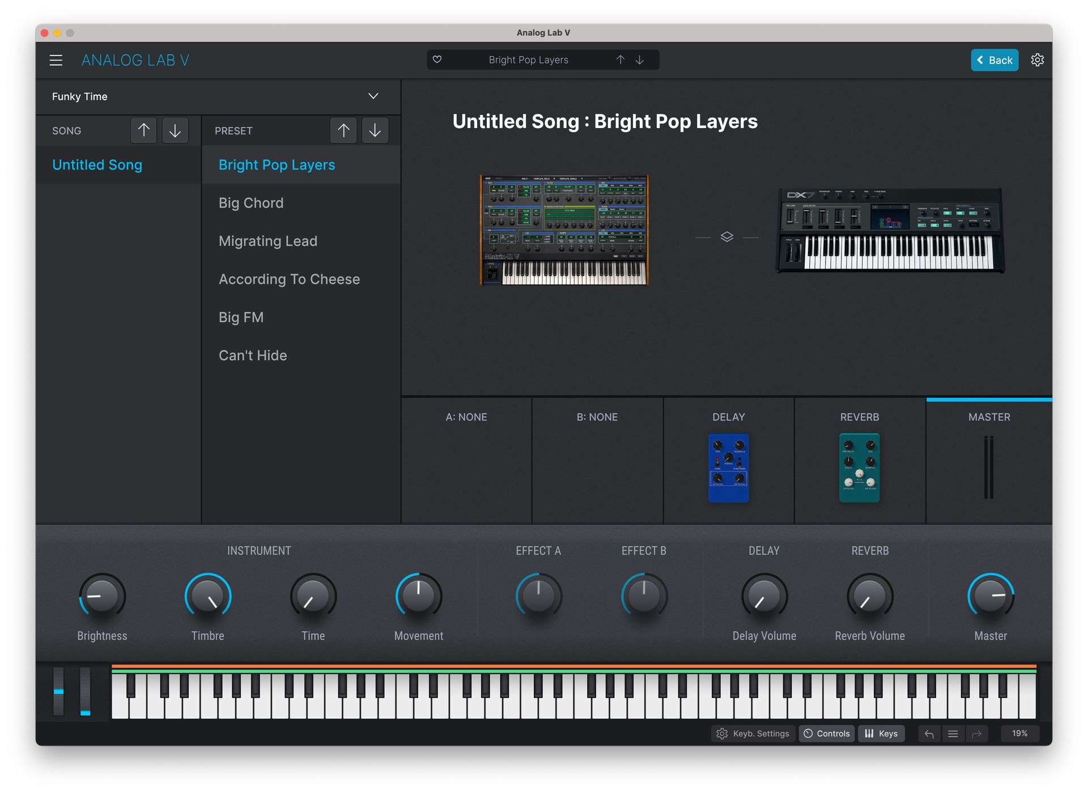Open the 19% CPU meter
Screen dimensions: 1088x793
pos(1019,734)
